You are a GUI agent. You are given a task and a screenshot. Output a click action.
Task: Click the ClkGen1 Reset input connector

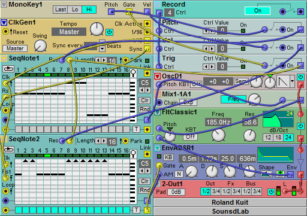point(5,32)
